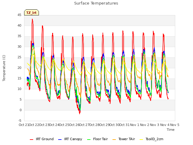Click the Temperature (C) y-axis label
The height and width of the screenshot is (145, 193).
coord(4,68)
